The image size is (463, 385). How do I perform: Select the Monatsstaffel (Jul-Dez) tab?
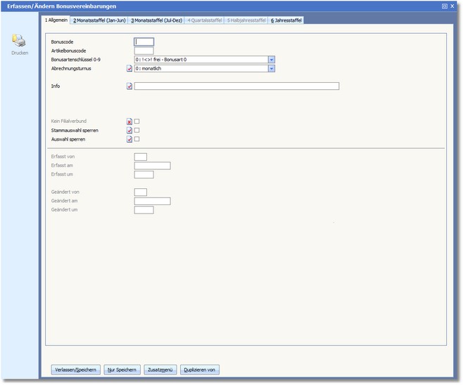(x=157, y=20)
